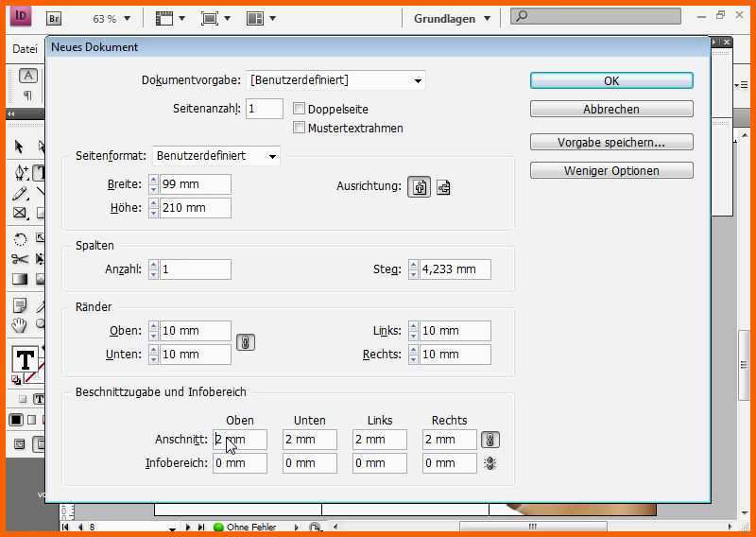Toggle the margins chain link icon
This screenshot has width=756, height=537.
tap(246, 342)
